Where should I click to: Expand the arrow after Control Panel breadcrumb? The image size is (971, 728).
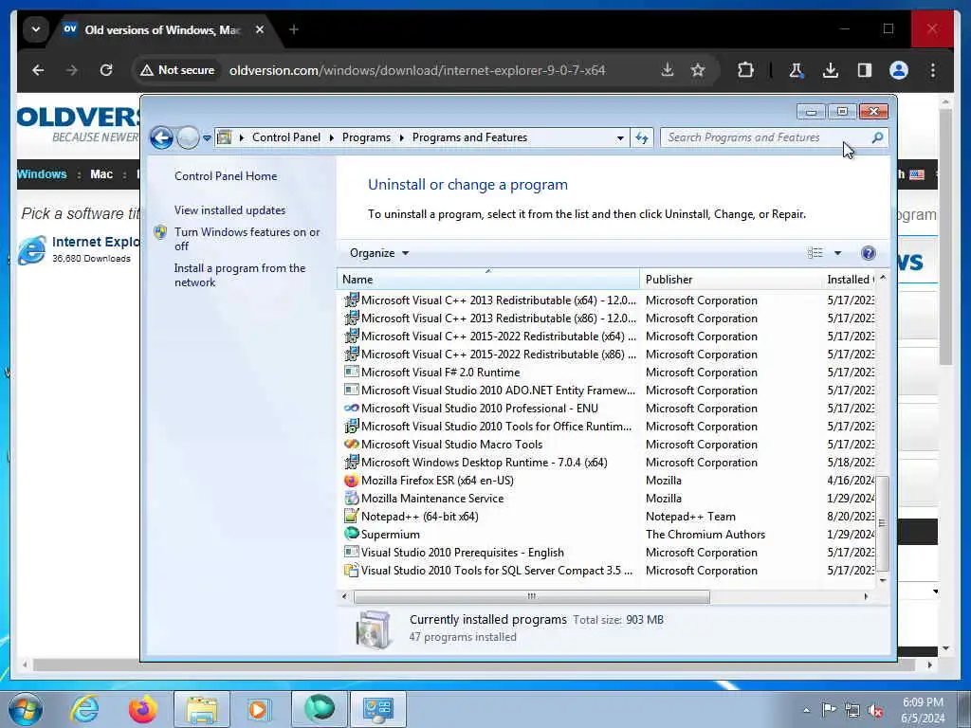click(x=331, y=138)
